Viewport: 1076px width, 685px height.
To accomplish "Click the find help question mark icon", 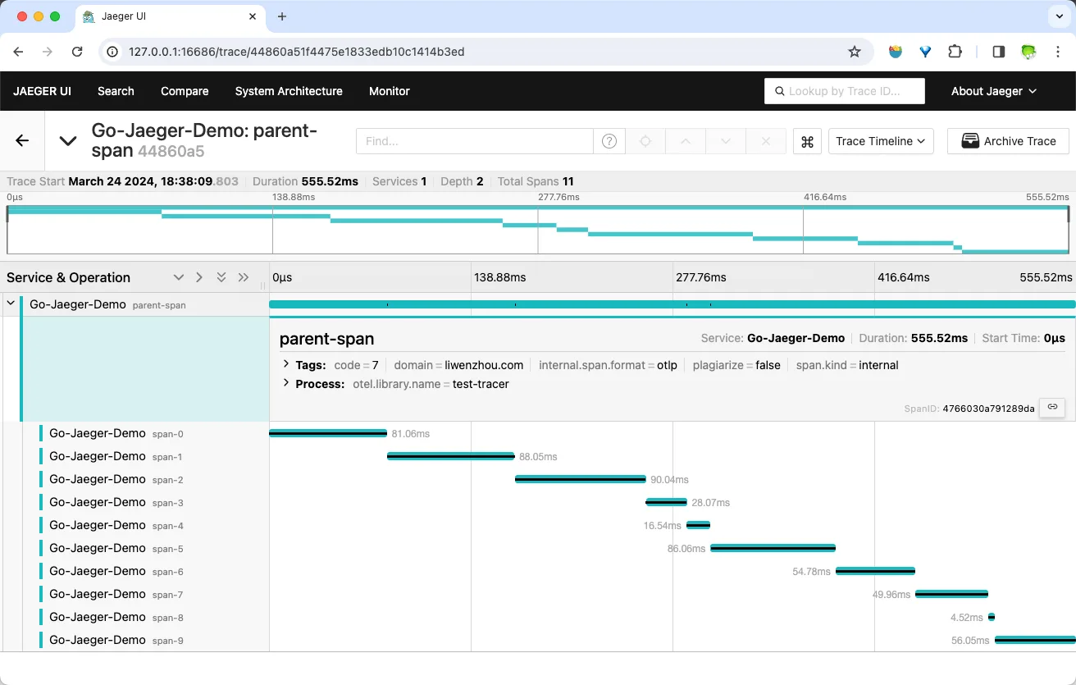I will [609, 141].
